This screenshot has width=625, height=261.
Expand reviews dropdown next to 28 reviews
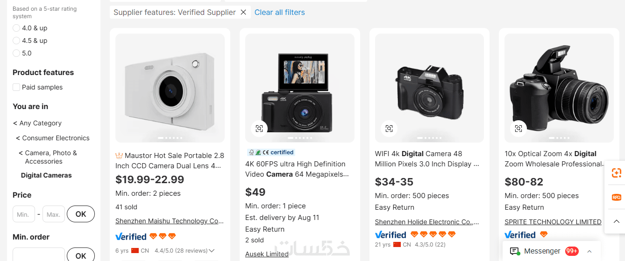(212, 251)
